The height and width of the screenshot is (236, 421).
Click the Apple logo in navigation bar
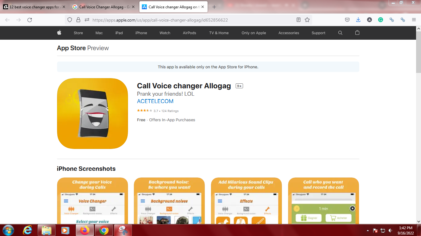pos(59,33)
